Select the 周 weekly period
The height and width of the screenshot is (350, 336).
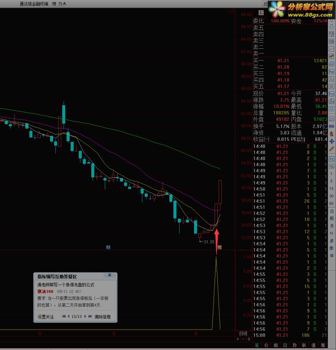(332, 219)
